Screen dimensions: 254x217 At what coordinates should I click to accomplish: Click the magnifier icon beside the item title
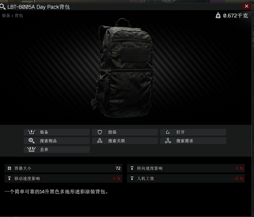point(3,7)
